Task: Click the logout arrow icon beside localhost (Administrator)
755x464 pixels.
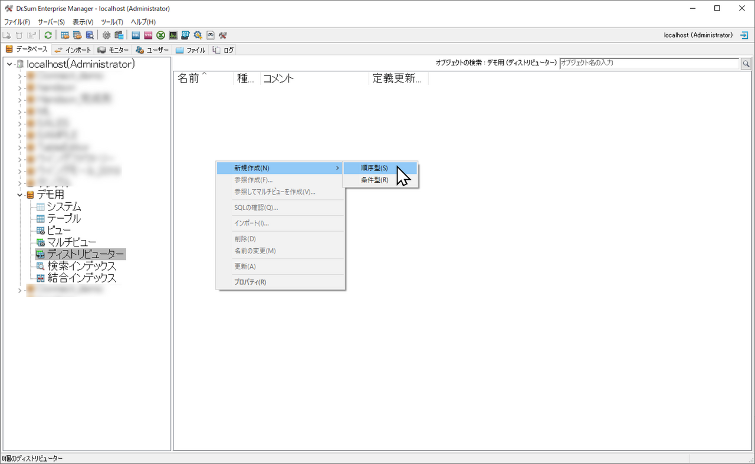Action: tap(744, 35)
